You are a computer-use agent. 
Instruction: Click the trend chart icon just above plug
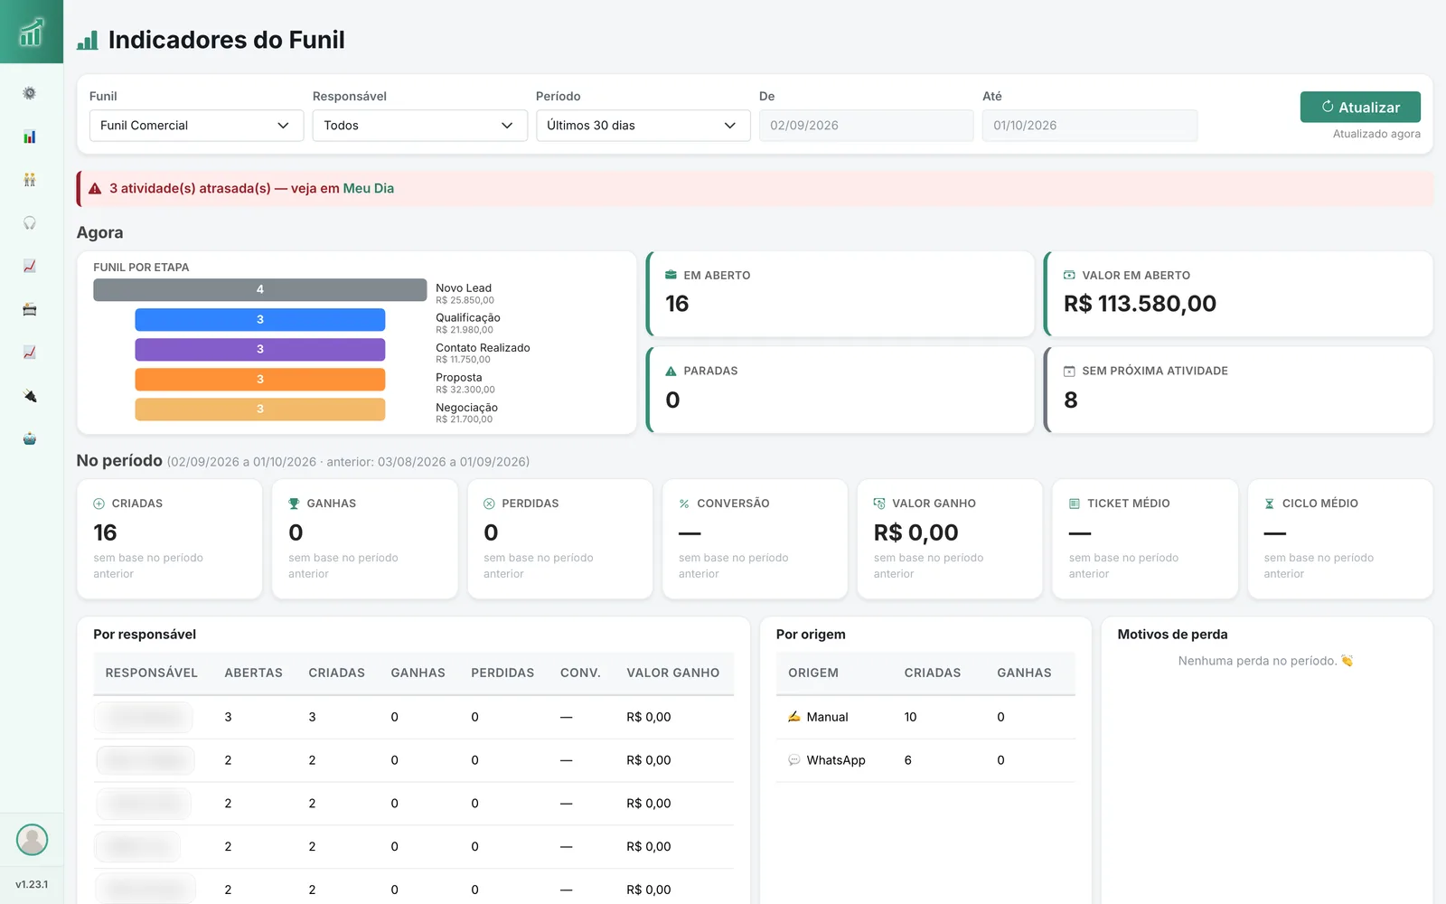(x=30, y=353)
